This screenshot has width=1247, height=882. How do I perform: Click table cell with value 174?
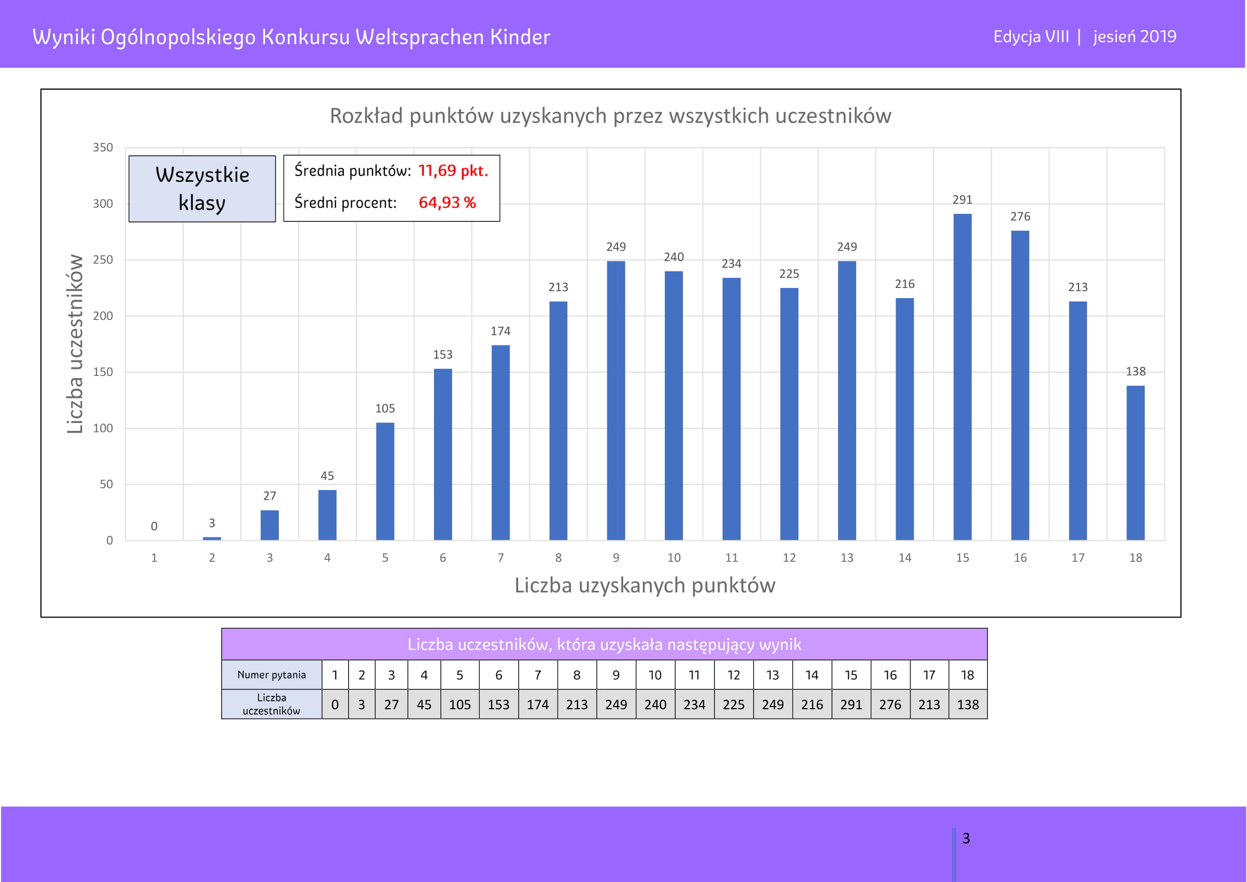538,704
